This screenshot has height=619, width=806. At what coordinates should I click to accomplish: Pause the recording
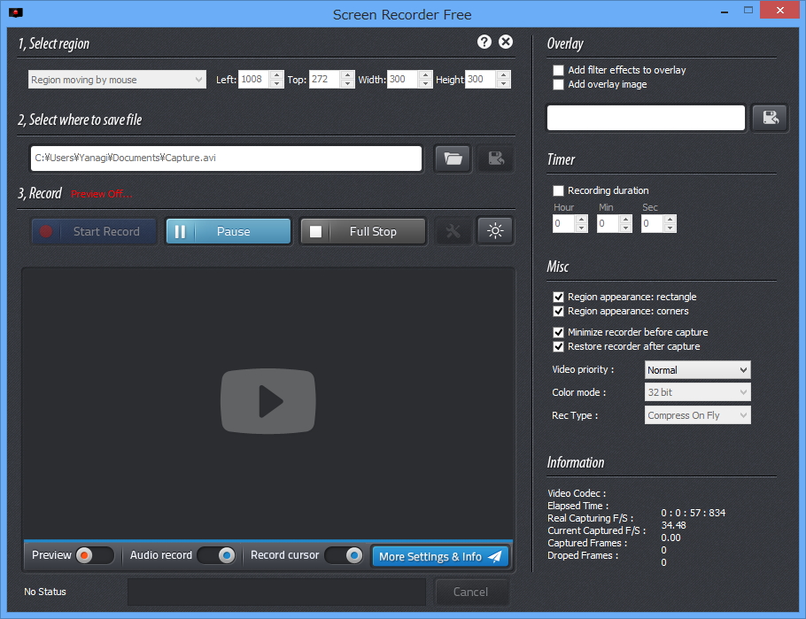click(229, 231)
